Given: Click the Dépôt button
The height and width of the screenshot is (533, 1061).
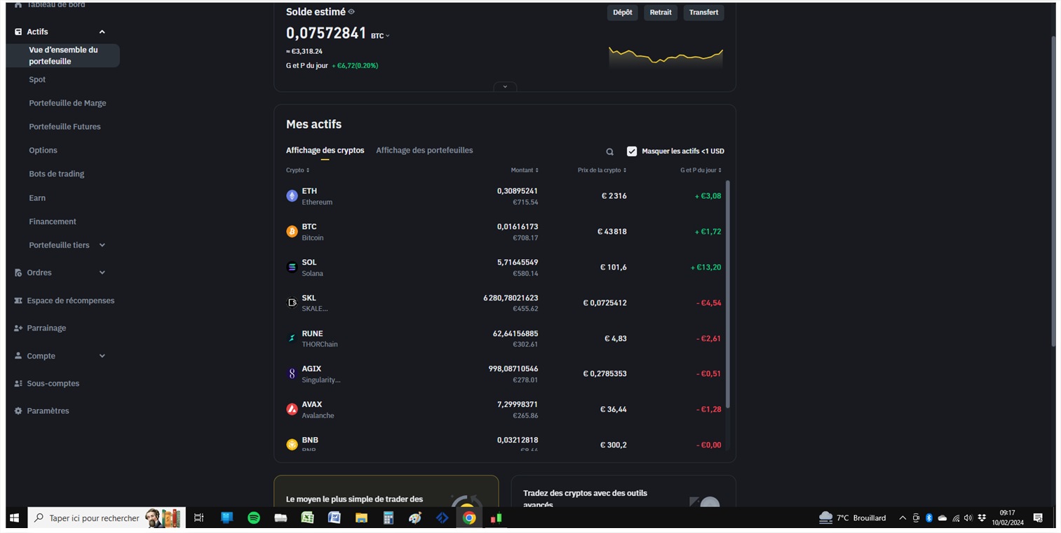Looking at the screenshot, I should (x=622, y=13).
